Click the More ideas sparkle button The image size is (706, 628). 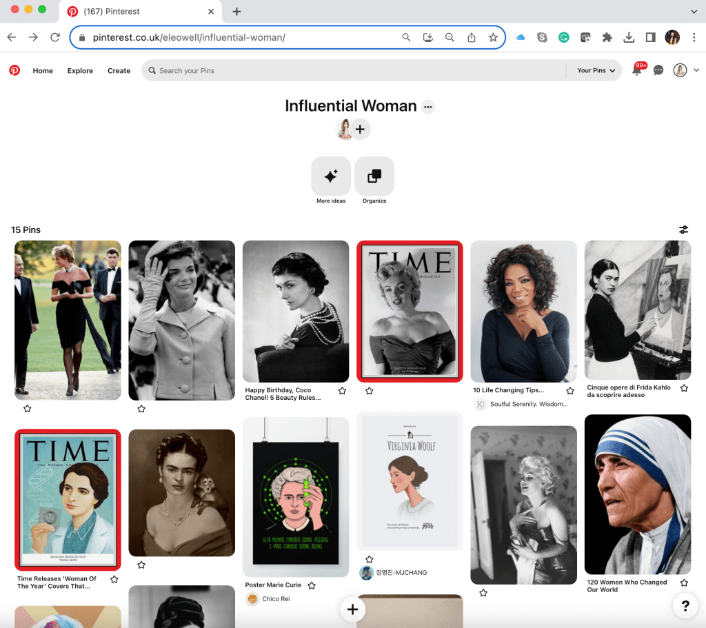(x=331, y=176)
